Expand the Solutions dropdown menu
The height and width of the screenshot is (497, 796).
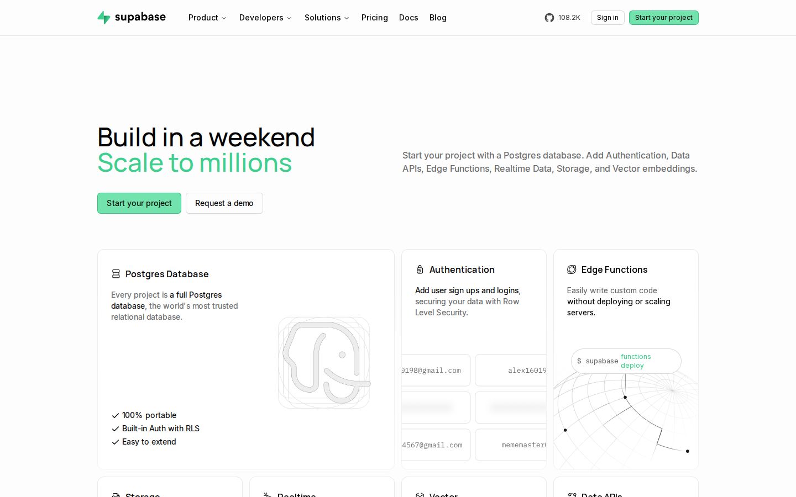pyautogui.click(x=327, y=18)
